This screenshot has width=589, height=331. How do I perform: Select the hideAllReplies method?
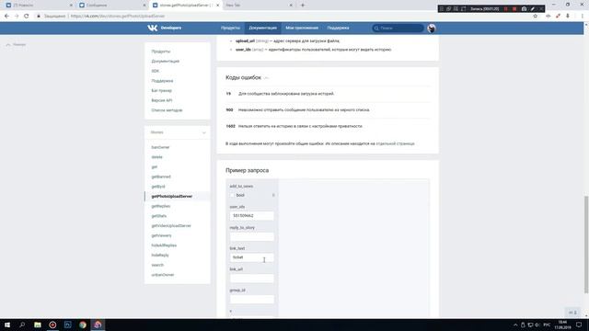[x=164, y=245]
